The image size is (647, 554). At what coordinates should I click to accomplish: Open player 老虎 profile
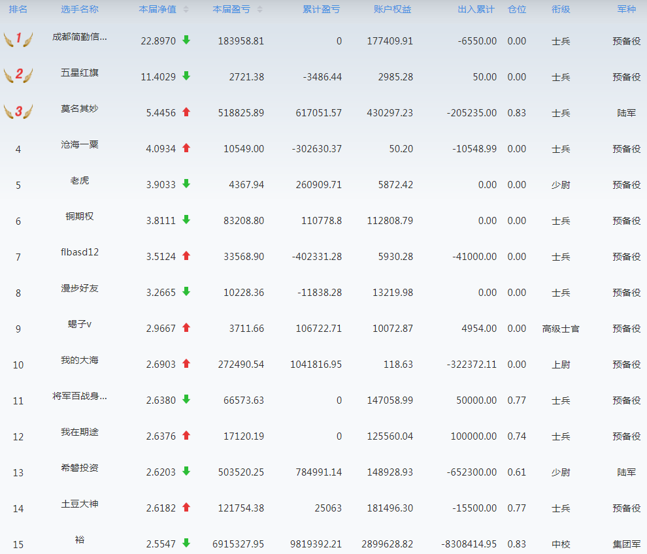[x=80, y=181]
